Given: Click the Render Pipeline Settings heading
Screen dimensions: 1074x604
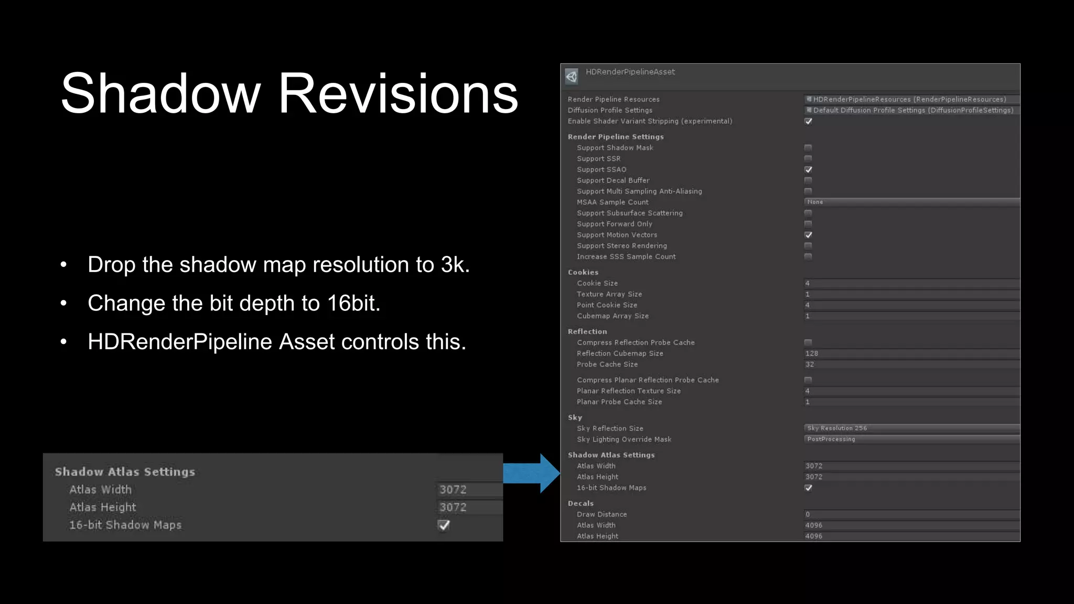Looking at the screenshot, I should click(x=616, y=137).
